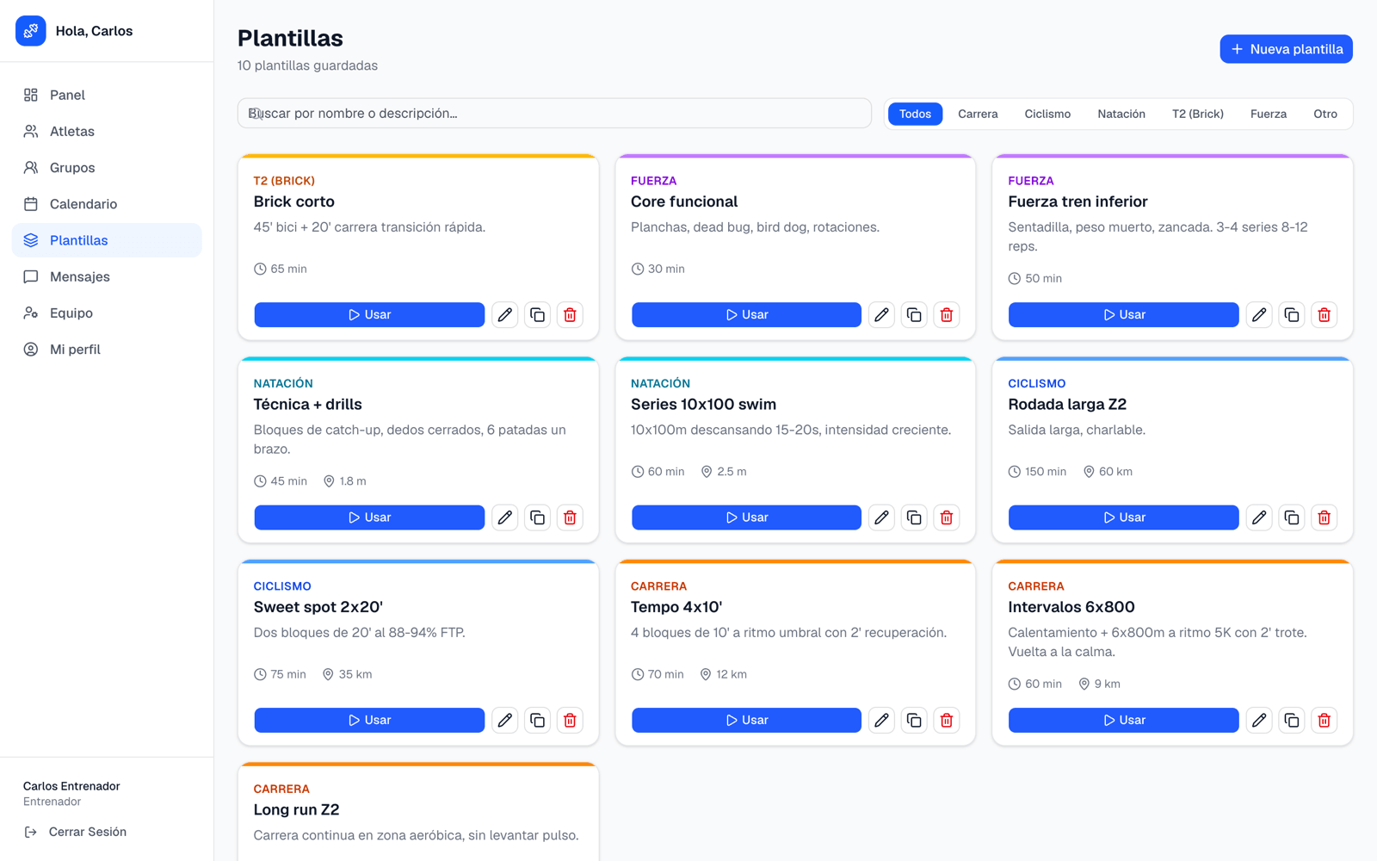Filter templates by Otro
Viewport: 1377px width, 861px height.
pyautogui.click(x=1325, y=114)
